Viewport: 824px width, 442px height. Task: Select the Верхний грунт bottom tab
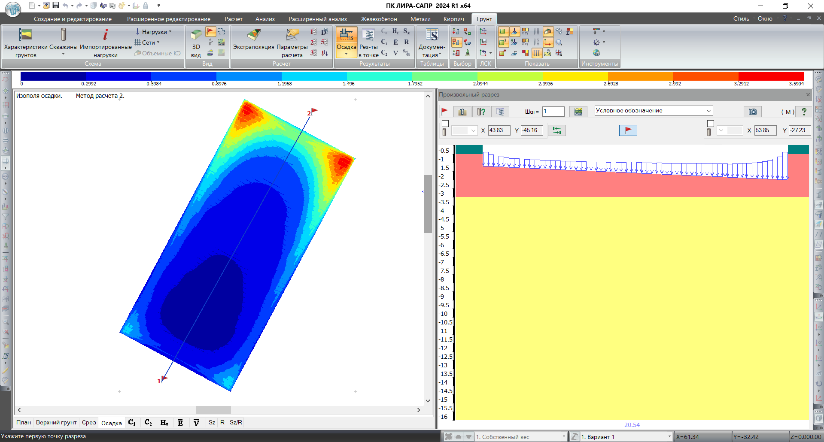[x=56, y=423]
